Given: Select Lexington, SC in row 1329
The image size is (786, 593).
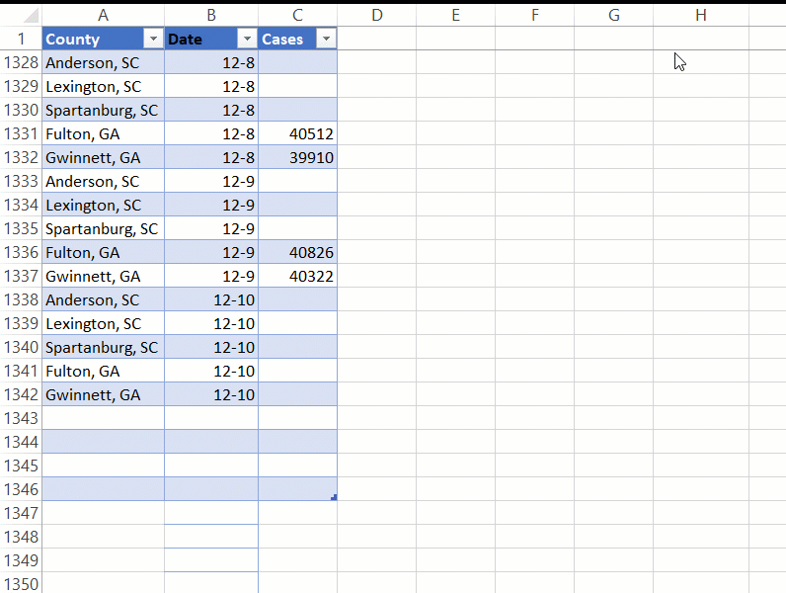Looking at the screenshot, I should 104,86.
